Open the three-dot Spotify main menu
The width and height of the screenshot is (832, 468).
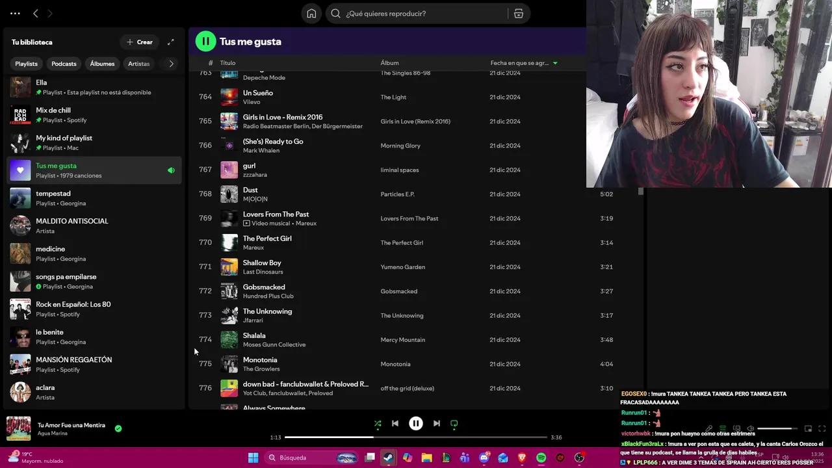15,13
